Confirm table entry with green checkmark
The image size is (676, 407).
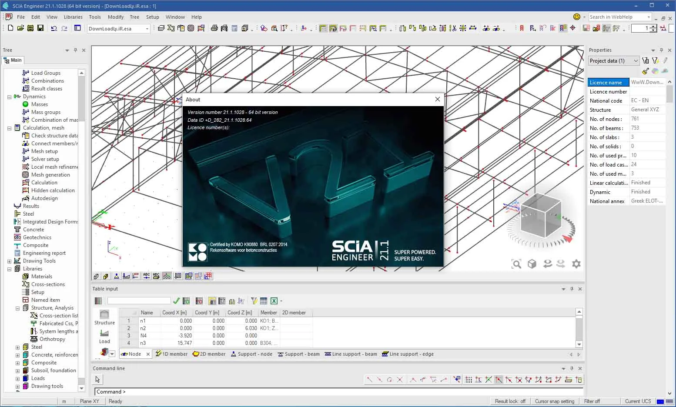click(x=176, y=301)
